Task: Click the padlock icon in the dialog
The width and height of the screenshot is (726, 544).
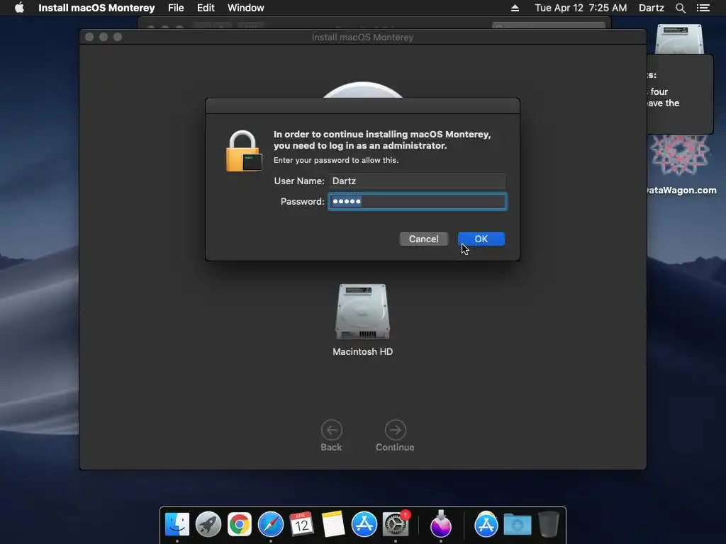Action: coord(244,152)
